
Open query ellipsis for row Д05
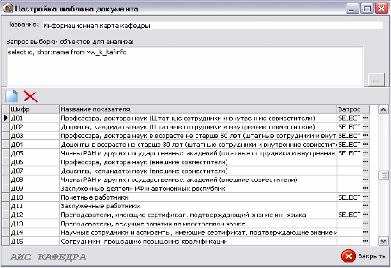pos(366,153)
